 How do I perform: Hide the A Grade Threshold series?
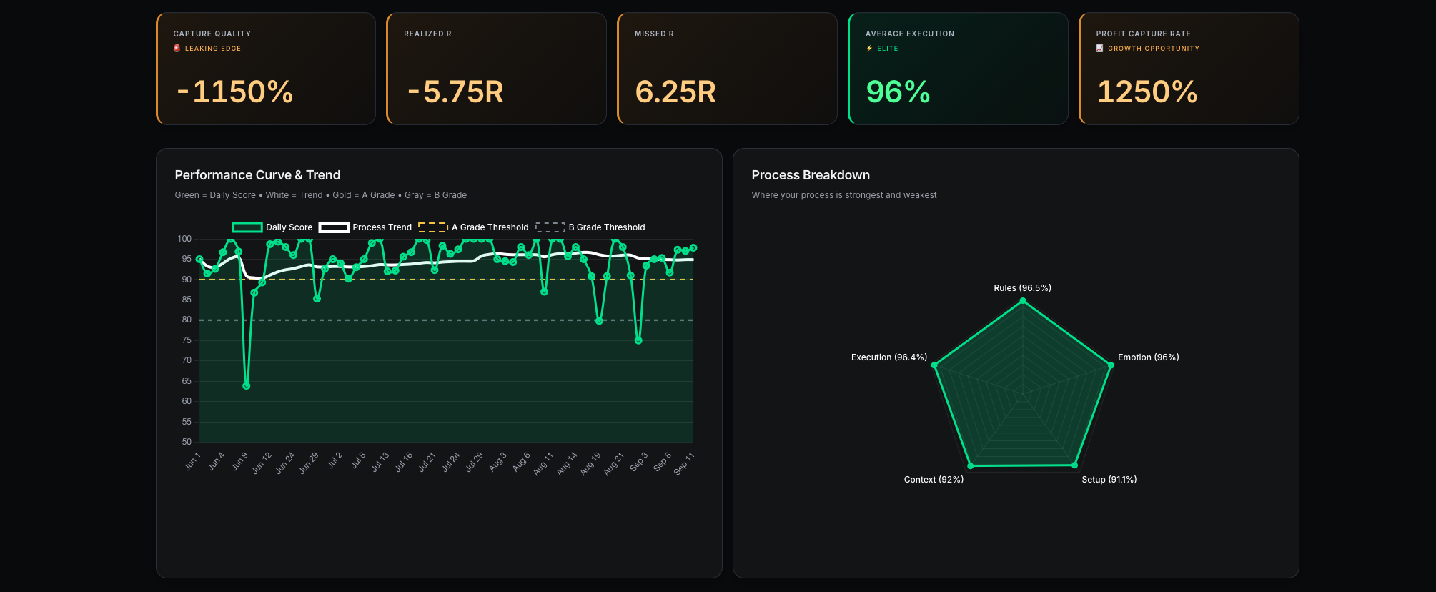(x=473, y=227)
